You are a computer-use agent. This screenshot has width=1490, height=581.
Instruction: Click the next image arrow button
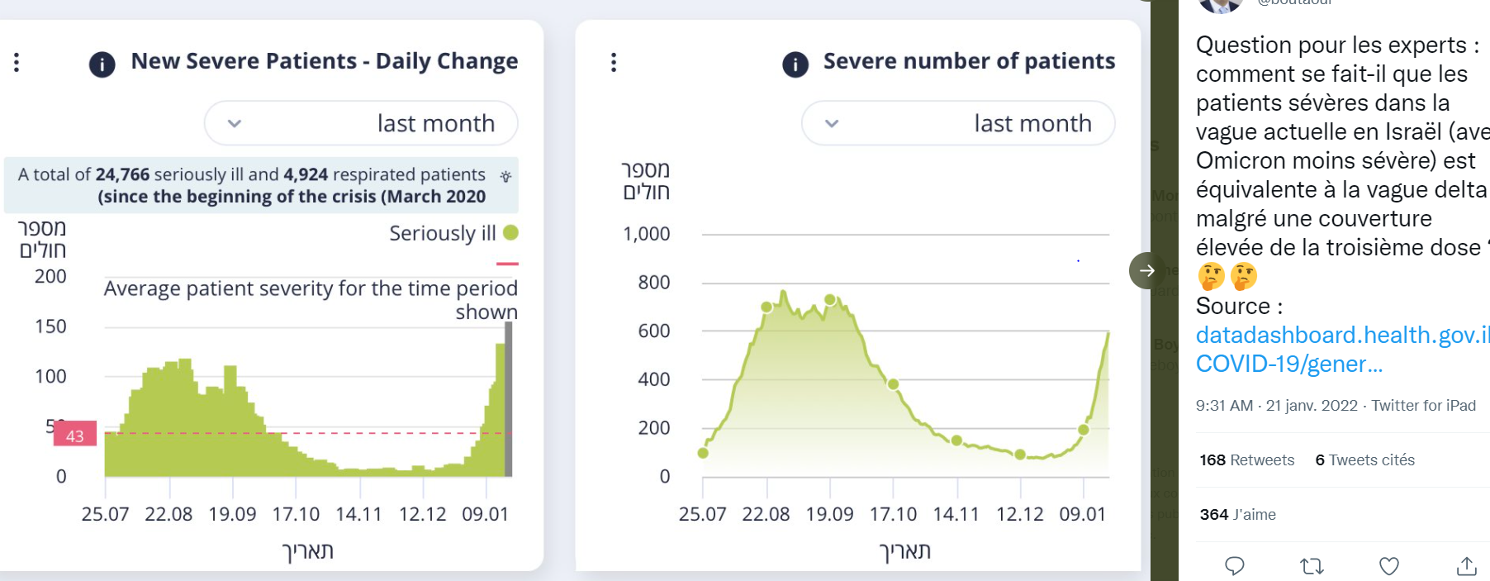click(1146, 270)
